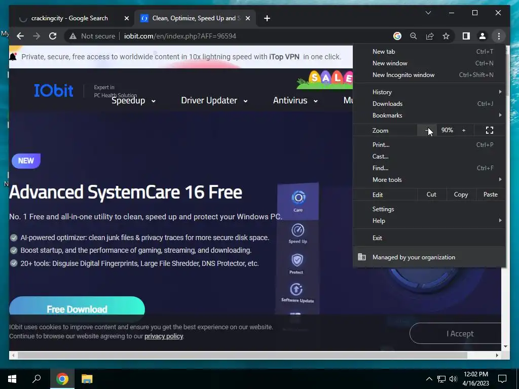Click the volume icon in system tray
519x389 pixels.
point(453,379)
